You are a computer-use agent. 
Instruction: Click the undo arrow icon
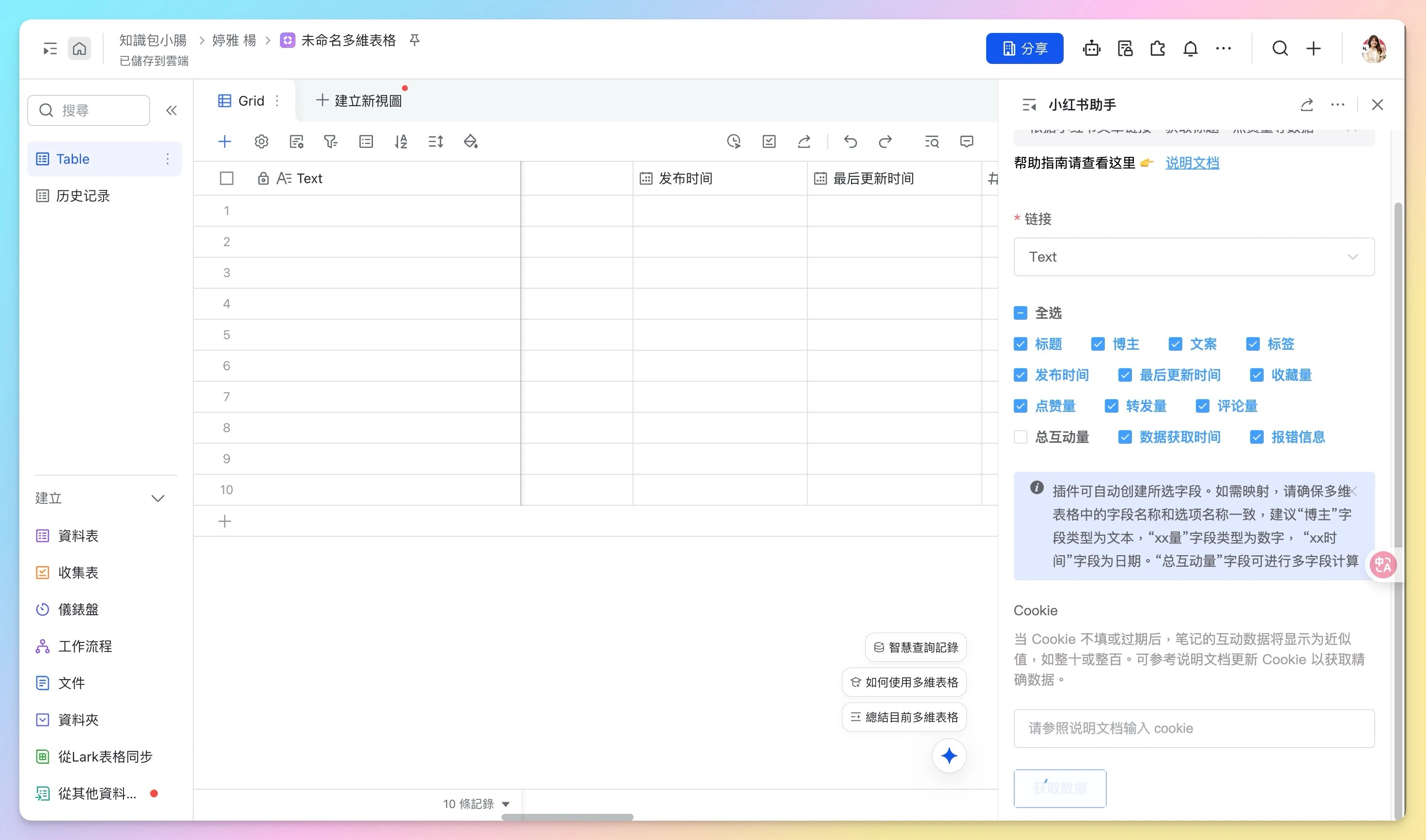pos(850,141)
